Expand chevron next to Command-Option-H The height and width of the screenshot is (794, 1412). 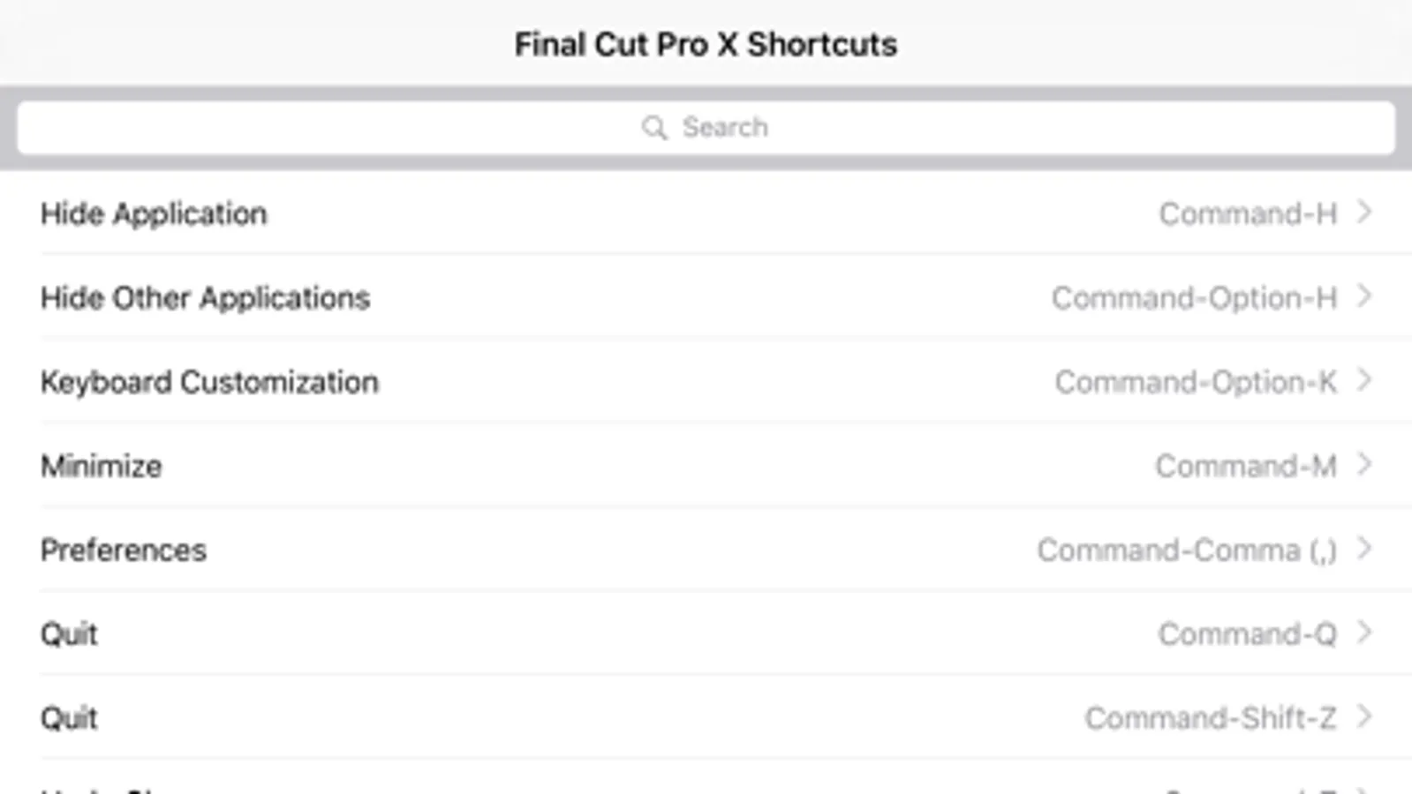pyautogui.click(x=1364, y=296)
